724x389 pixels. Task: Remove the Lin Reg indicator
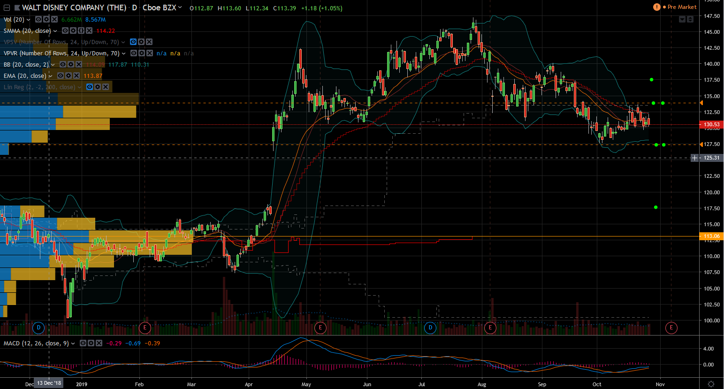(x=106, y=87)
